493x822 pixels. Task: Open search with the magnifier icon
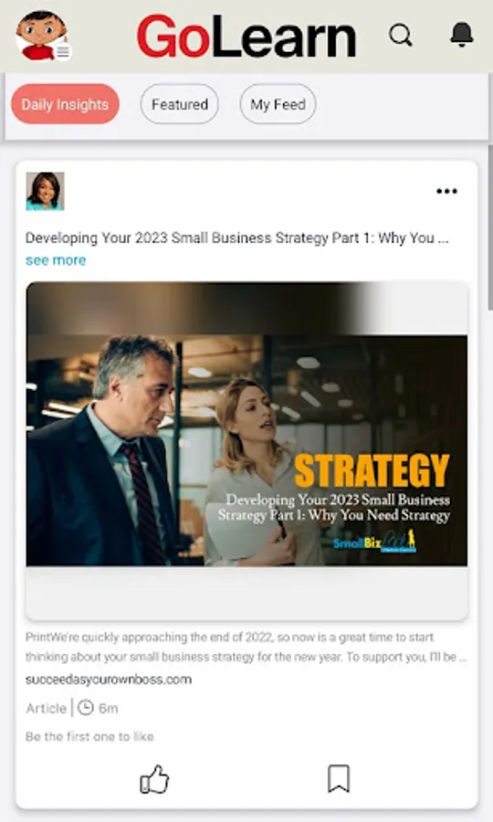401,36
